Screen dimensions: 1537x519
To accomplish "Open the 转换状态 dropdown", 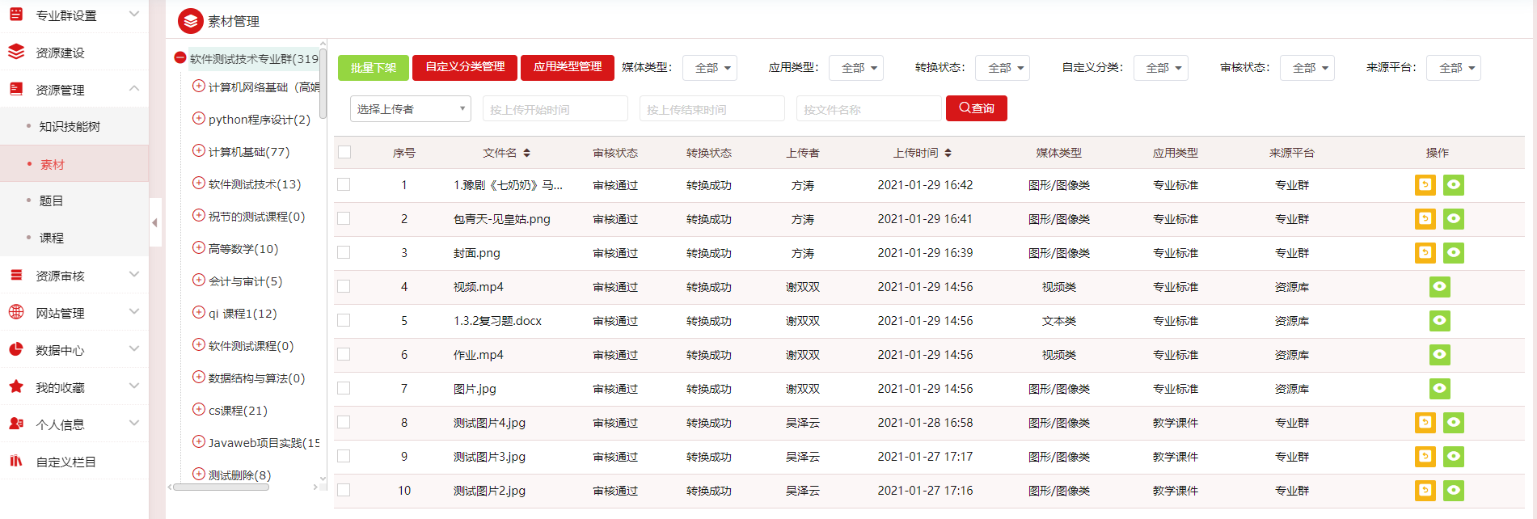I will (1003, 68).
